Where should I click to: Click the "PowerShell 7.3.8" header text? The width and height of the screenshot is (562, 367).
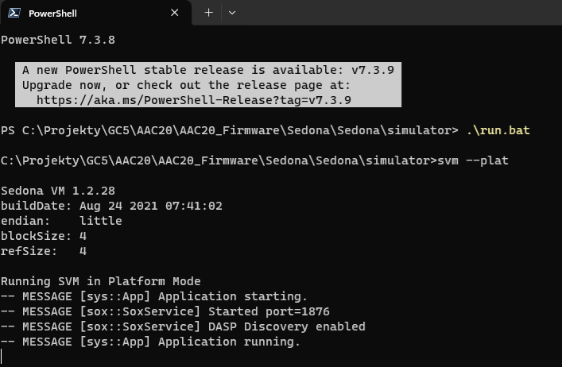pos(58,40)
